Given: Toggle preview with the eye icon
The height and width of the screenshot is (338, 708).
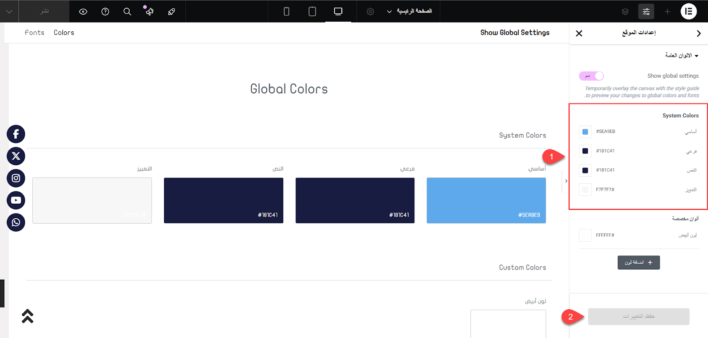Looking at the screenshot, I should 83,11.
